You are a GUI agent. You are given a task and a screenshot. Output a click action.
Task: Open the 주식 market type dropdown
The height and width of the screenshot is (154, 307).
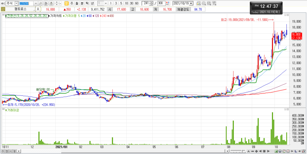click(16, 3)
